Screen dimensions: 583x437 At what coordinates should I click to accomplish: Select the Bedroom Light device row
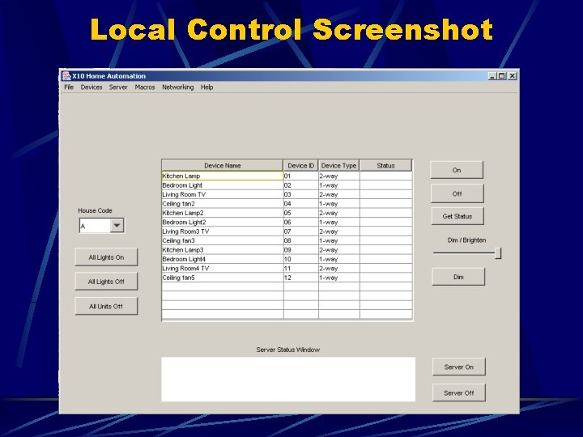click(287, 185)
